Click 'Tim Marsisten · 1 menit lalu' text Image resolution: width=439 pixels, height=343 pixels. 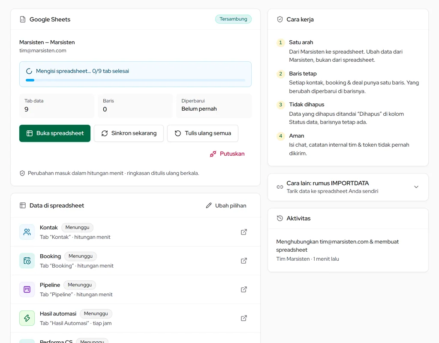coord(307,259)
